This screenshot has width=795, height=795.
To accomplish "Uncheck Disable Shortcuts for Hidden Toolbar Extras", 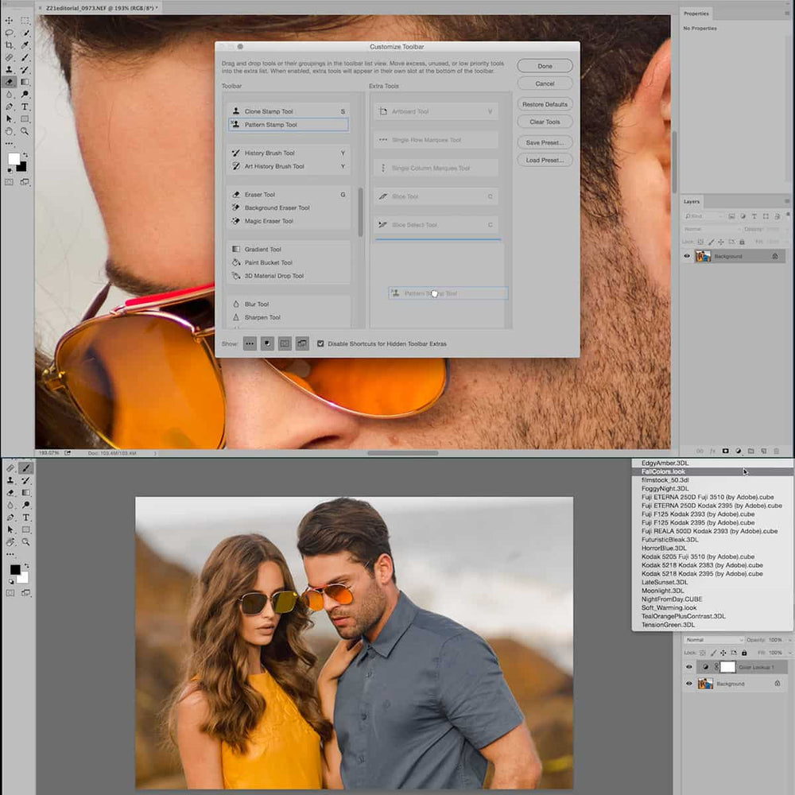I will 320,343.
